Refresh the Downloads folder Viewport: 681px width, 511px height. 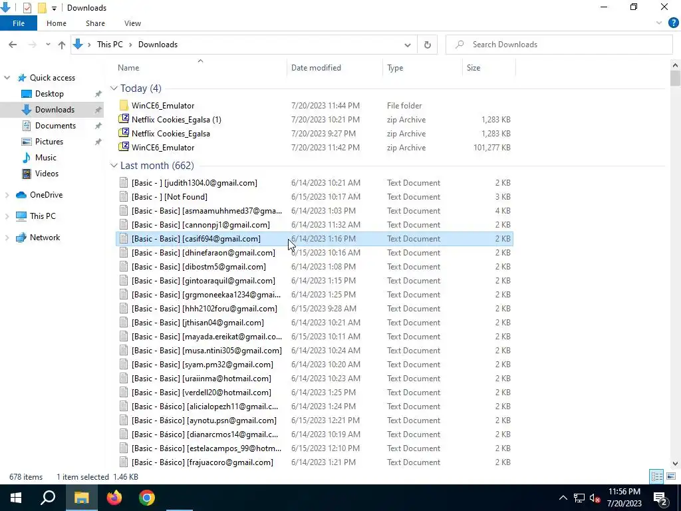(x=428, y=45)
